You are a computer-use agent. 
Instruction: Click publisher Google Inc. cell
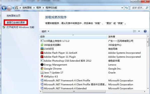[115, 69]
